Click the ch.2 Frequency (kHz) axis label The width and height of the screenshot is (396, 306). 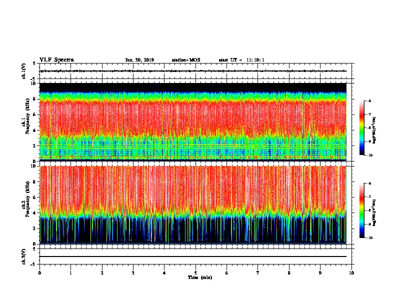pyautogui.click(x=26, y=199)
